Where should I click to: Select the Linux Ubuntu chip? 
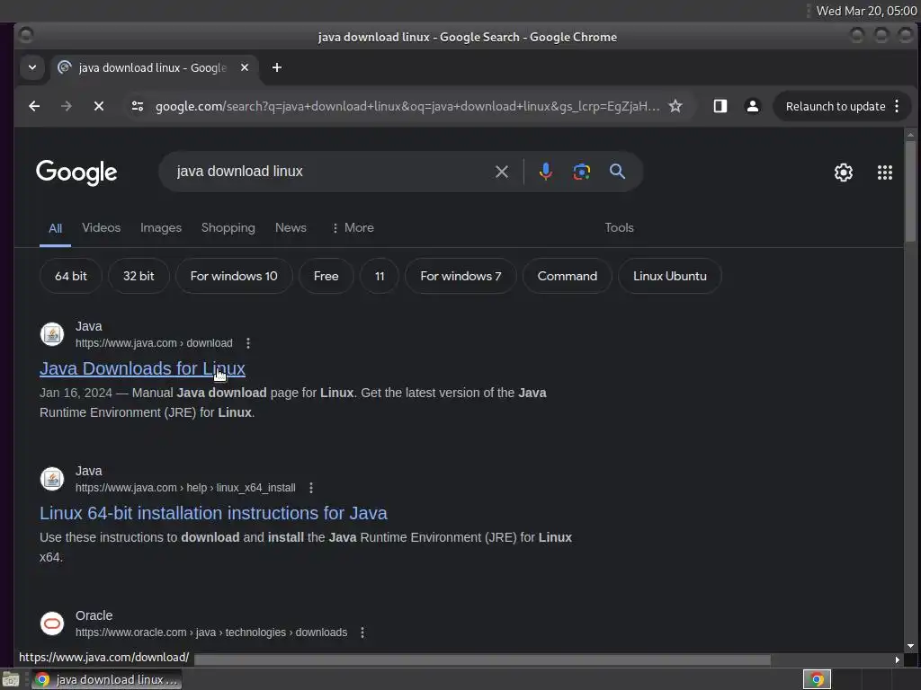[x=669, y=276]
